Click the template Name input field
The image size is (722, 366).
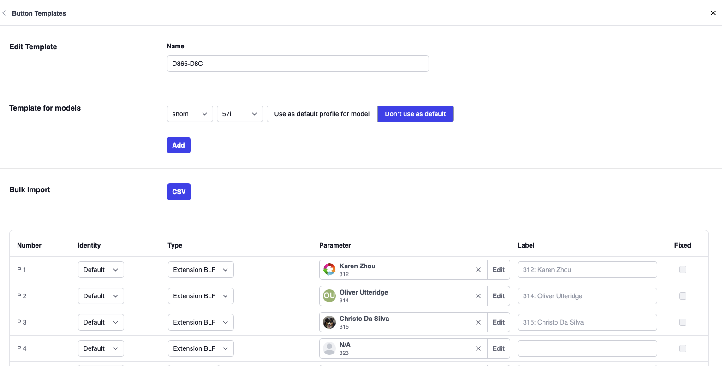pyautogui.click(x=298, y=64)
